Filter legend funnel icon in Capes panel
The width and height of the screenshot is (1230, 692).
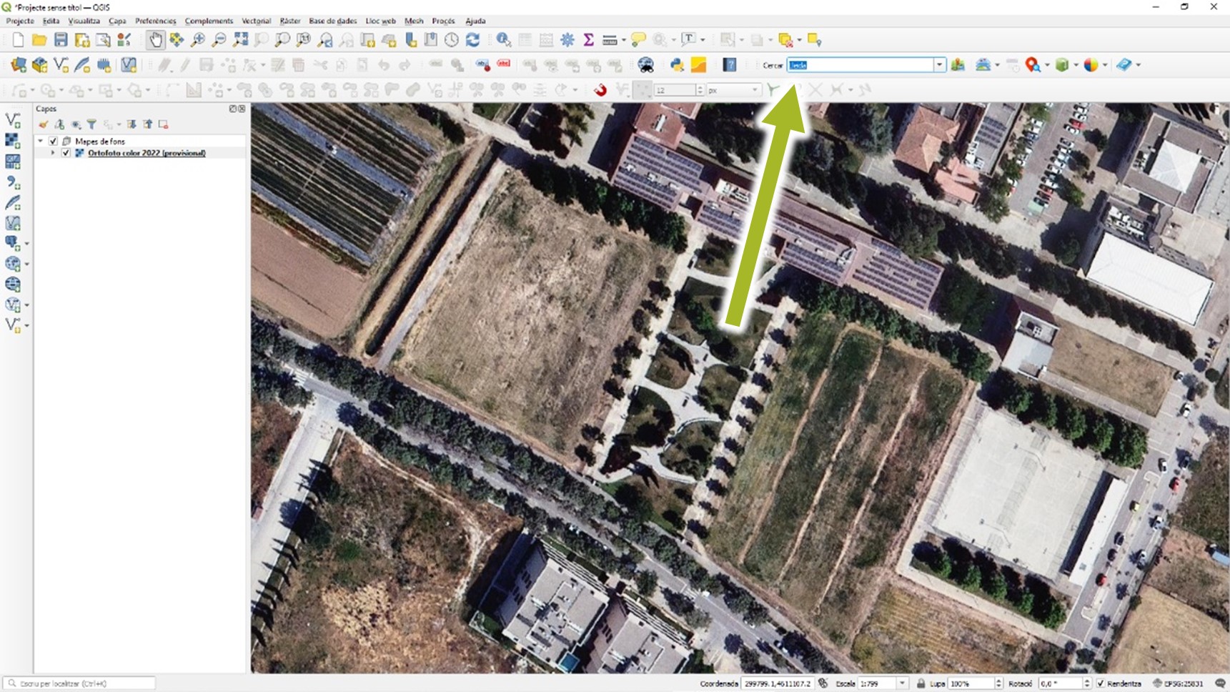(91, 124)
